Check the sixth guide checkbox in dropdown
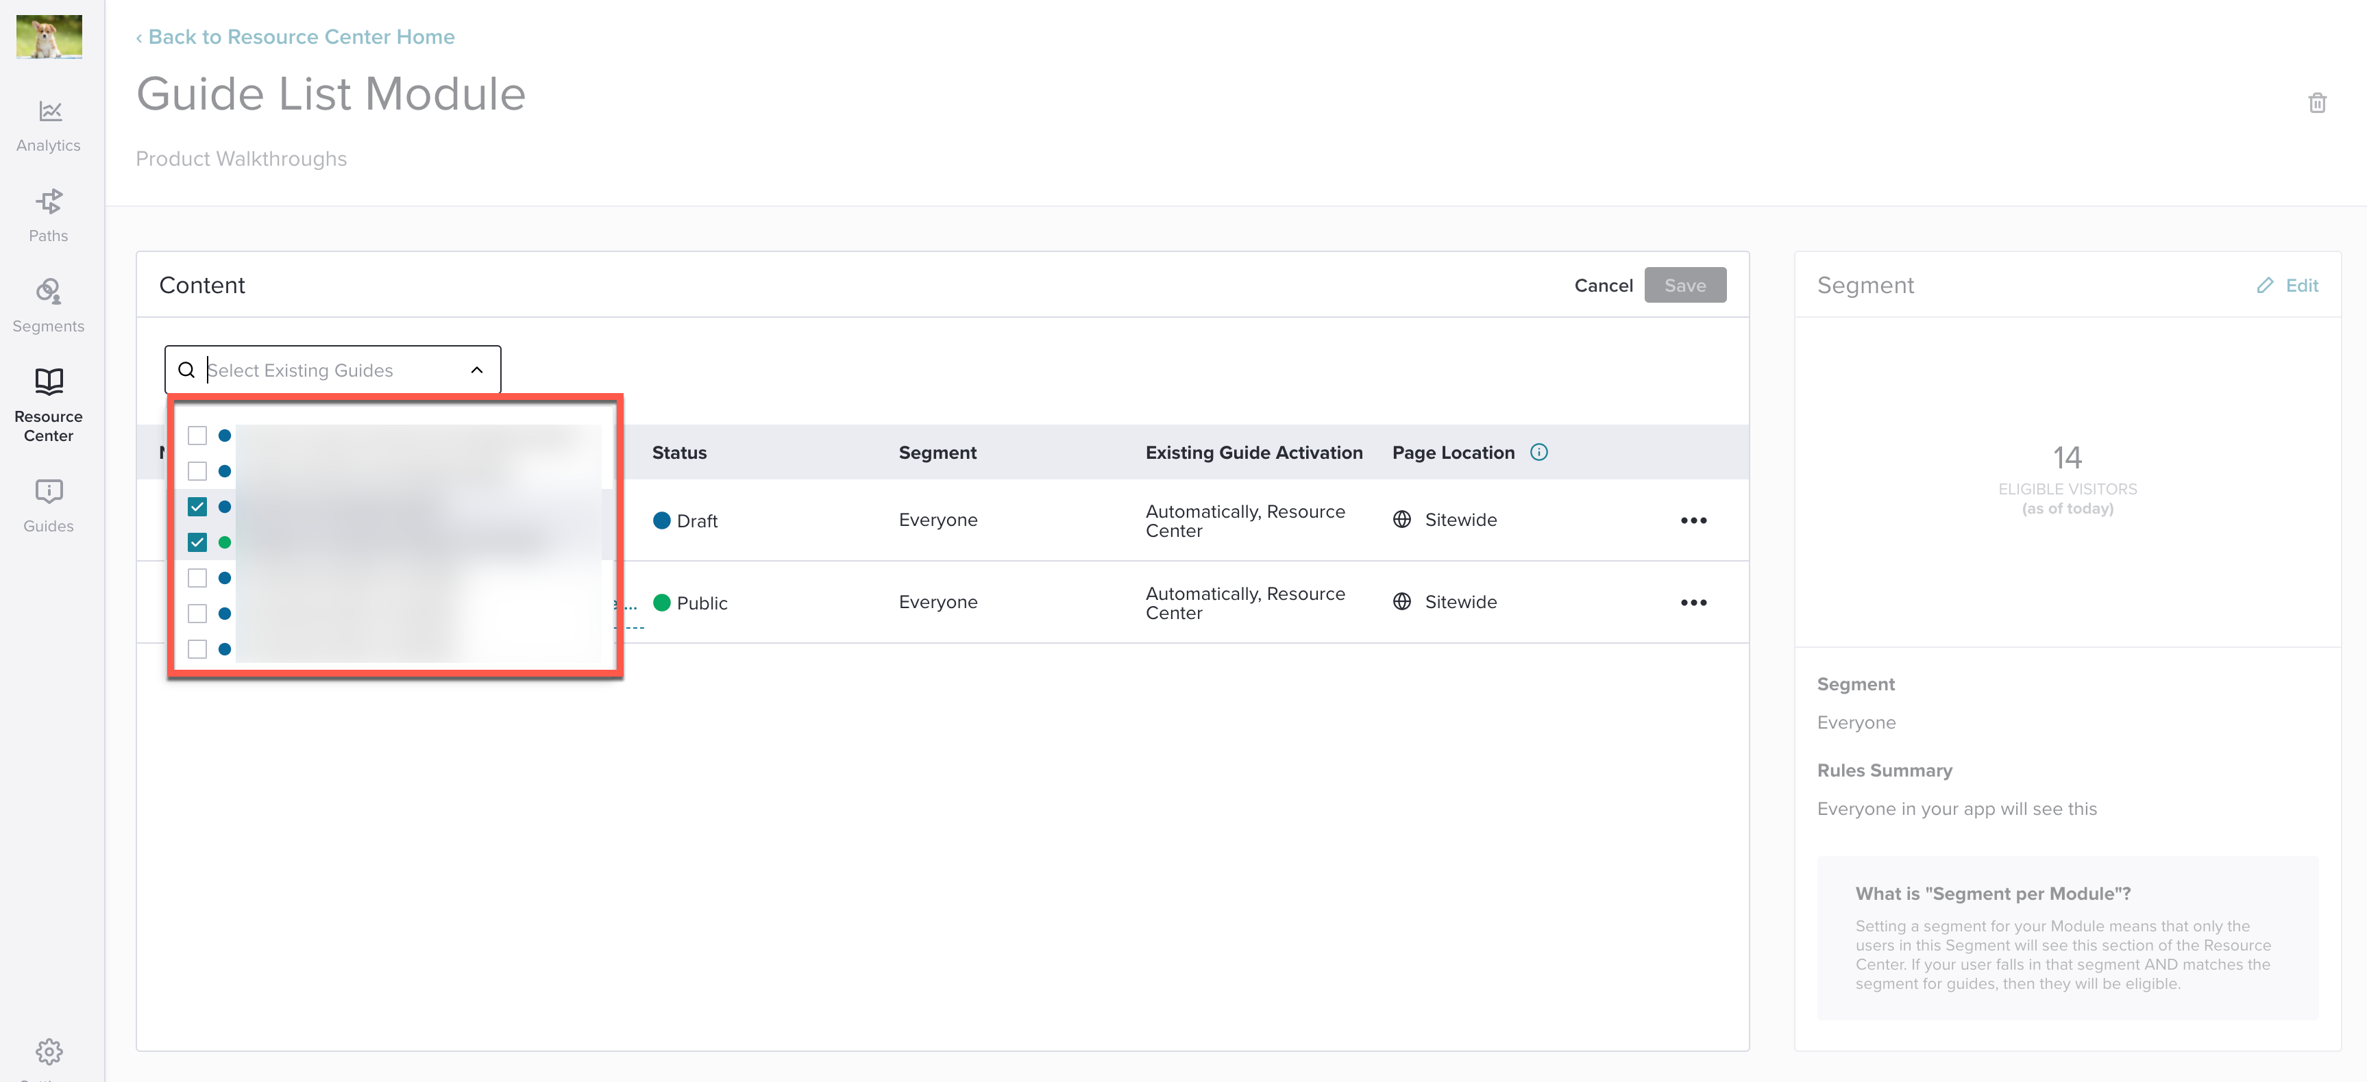Screen dimensions: 2367x1082 tap(197, 613)
